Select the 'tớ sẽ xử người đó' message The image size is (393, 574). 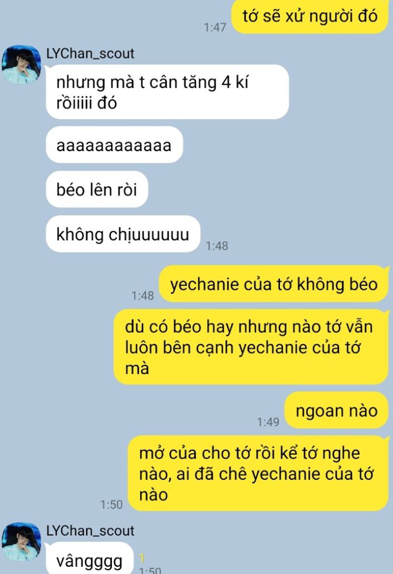tap(310, 17)
